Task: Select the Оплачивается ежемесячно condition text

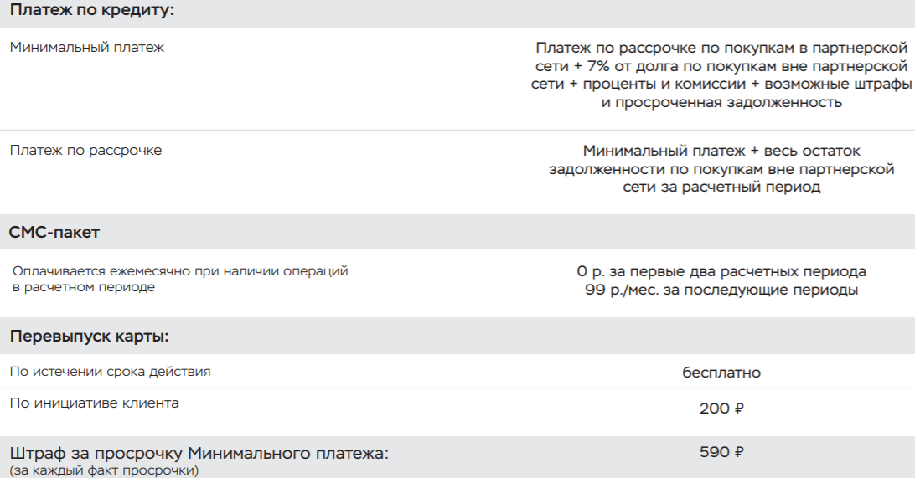Action: tap(180, 279)
